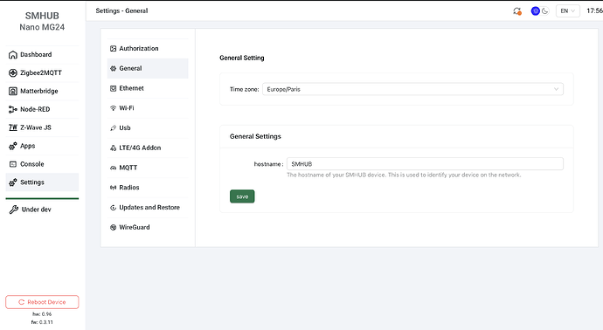This screenshot has height=330, width=603.
Task: Click the Console terminal icon
Action: click(x=13, y=164)
